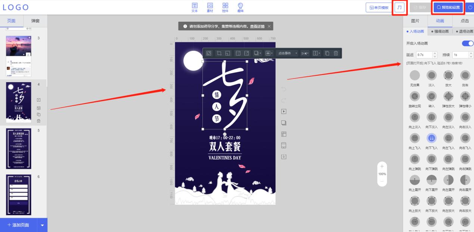Click the 预览和设置 preview button
This screenshot has height=232, width=474.
point(448,7)
